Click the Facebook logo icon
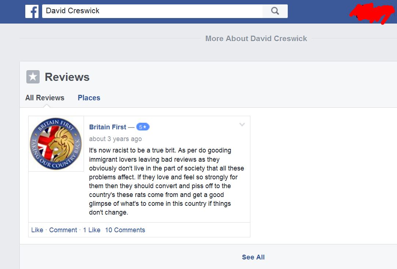Viewport: 397px width, 269px height. [x=32, y=11]
